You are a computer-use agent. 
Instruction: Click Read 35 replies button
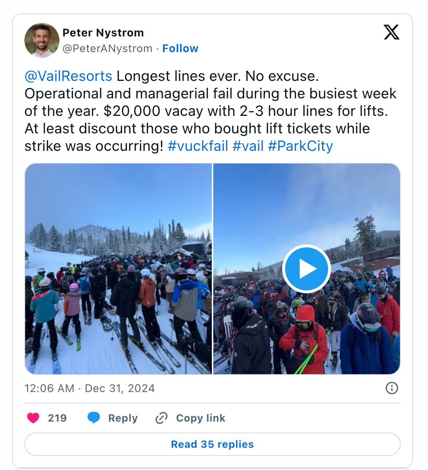[x=213, y=444]
